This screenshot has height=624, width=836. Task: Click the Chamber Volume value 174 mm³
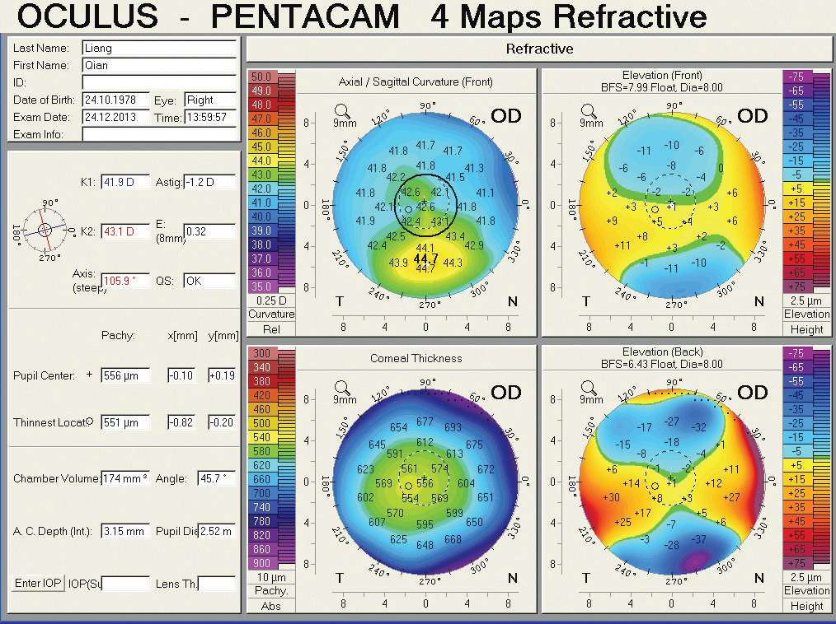point(125,478)
